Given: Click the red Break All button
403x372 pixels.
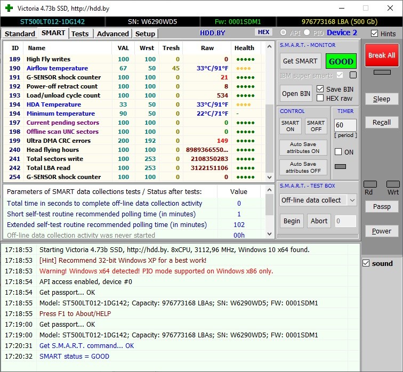Looking at the screenshot, I should pyautogui.click(x=382, y=55).
